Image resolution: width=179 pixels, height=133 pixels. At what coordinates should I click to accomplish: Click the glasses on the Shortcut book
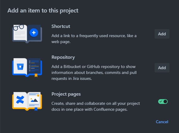18,28
